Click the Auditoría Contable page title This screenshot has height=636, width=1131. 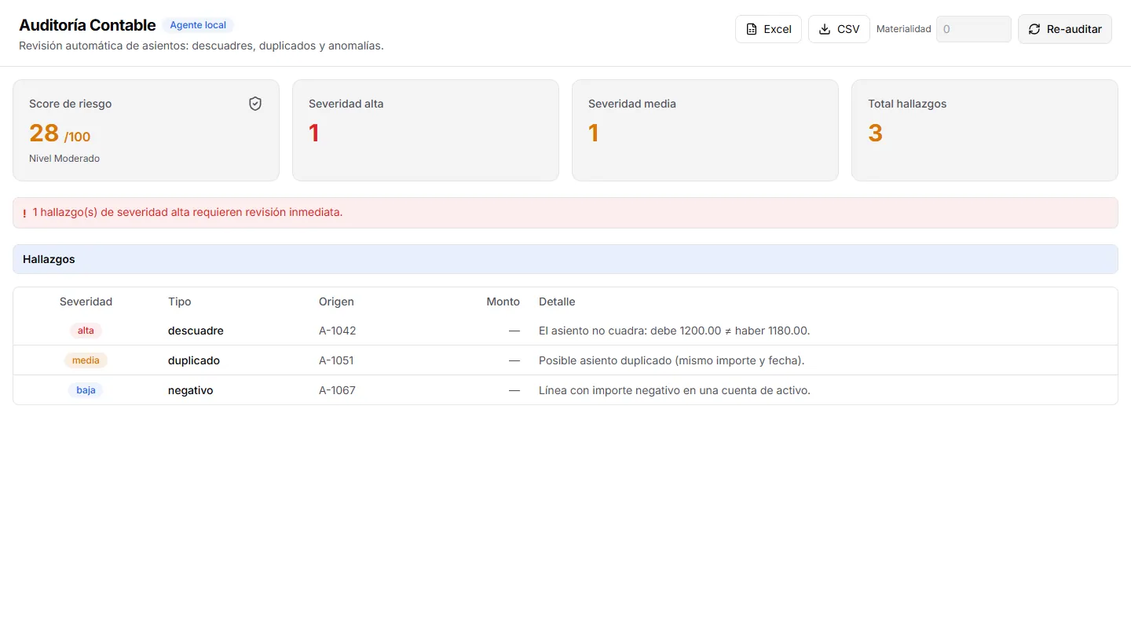click(87, 25)
